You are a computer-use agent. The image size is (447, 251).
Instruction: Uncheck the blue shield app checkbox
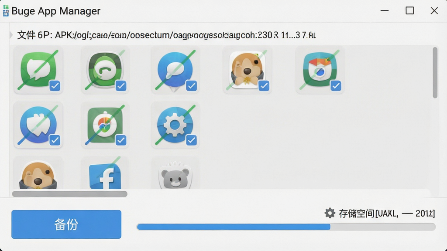coord(55,140)
